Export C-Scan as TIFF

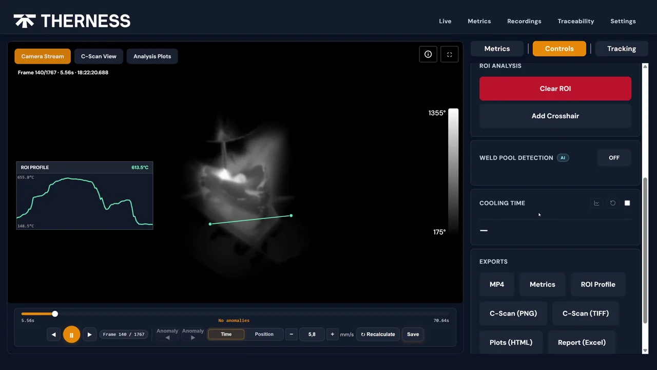tap(586, 313)
